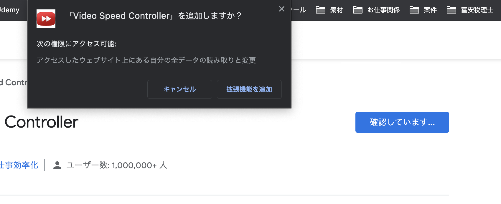Open the 富安税理士 bookmark folder
Screen dimensions: 501x204
[470, 10]
